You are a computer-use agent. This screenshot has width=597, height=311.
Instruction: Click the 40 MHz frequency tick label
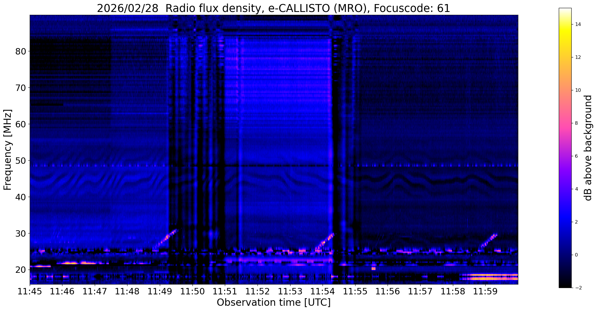pyautogui.click(x=20, y=197)
